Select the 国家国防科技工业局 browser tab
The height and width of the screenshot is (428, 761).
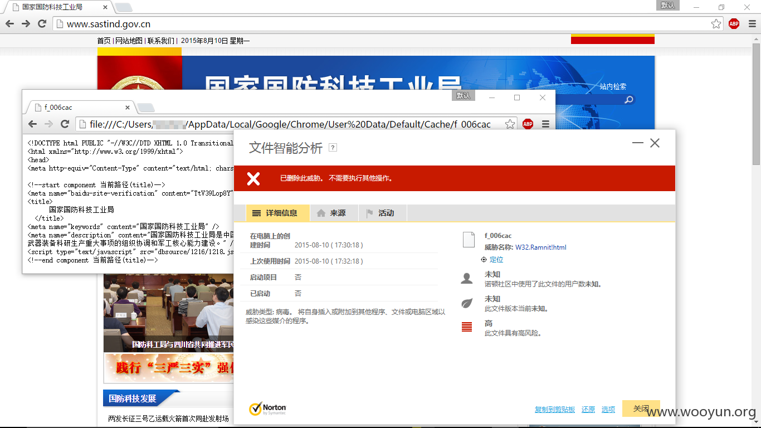58,7
